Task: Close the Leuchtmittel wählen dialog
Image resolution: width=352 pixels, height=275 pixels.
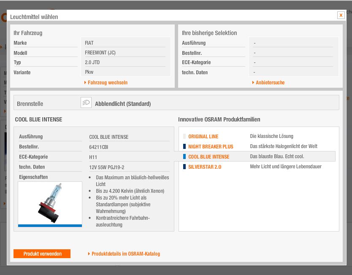Action: [341, 15]
